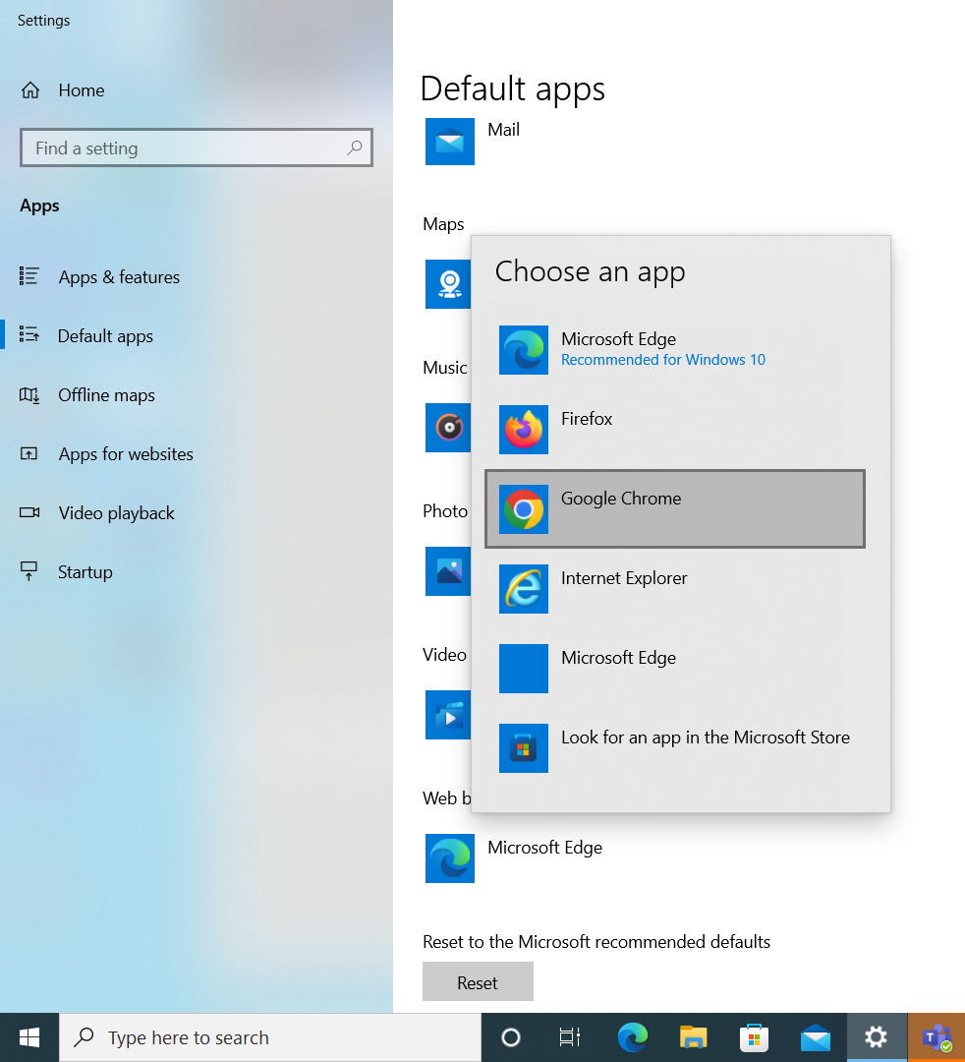This screenshot has height=1062, width=965.
Task: Click the Home house icon
Action: [30, 90]
